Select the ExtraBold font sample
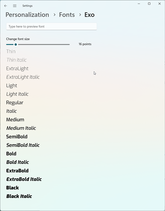 [17, 171]
